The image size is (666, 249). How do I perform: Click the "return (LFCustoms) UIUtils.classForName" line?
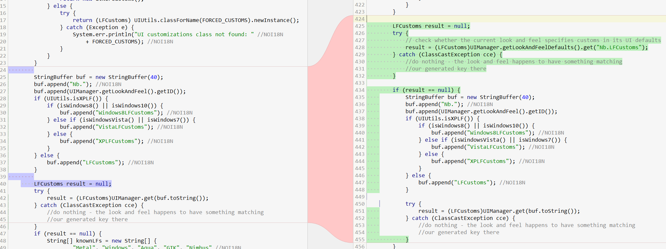tap(186, 20)
